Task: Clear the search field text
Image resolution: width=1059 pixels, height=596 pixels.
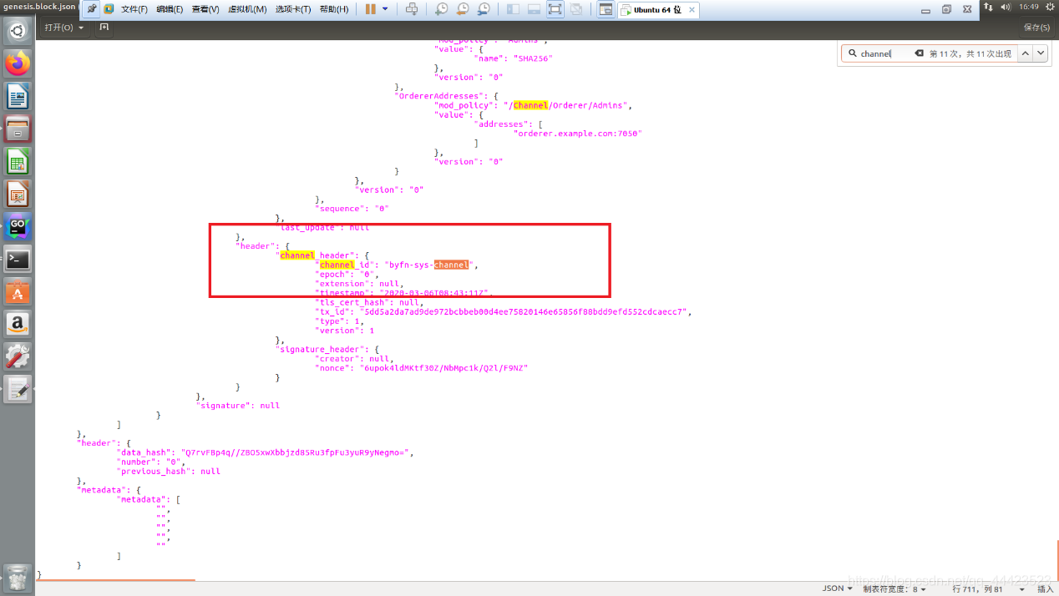Action: (x=920, y=53)
